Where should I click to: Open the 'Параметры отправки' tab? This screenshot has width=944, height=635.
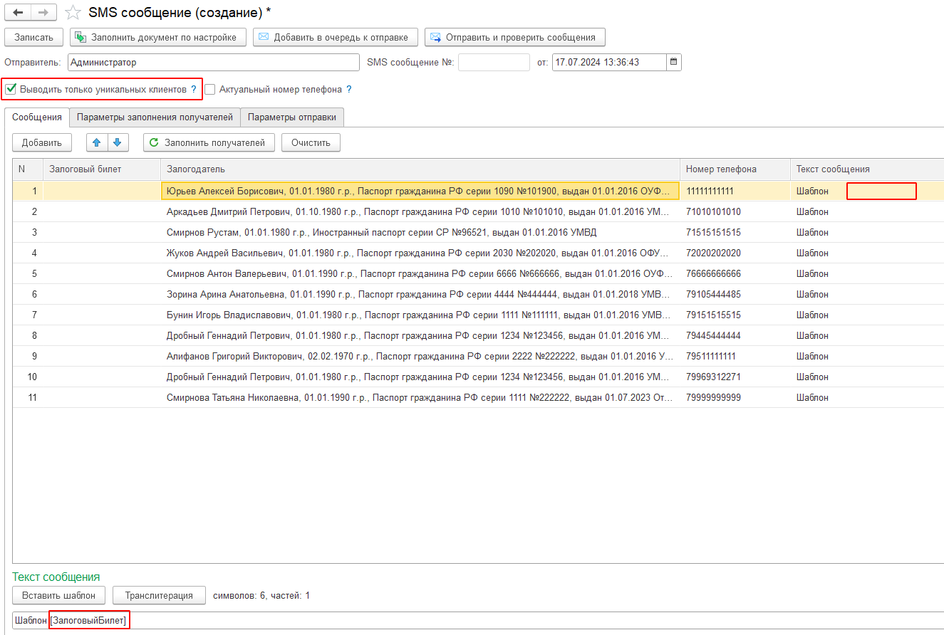coord(292,117)
